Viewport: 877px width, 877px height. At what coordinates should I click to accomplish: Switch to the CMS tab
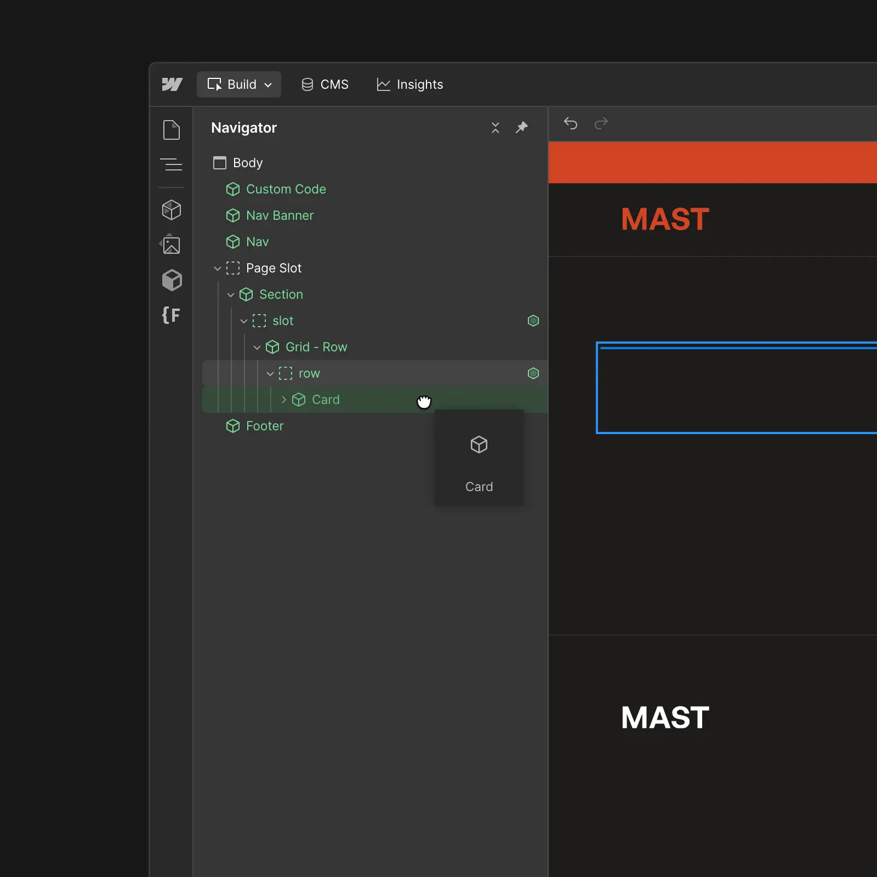point(324,84)
